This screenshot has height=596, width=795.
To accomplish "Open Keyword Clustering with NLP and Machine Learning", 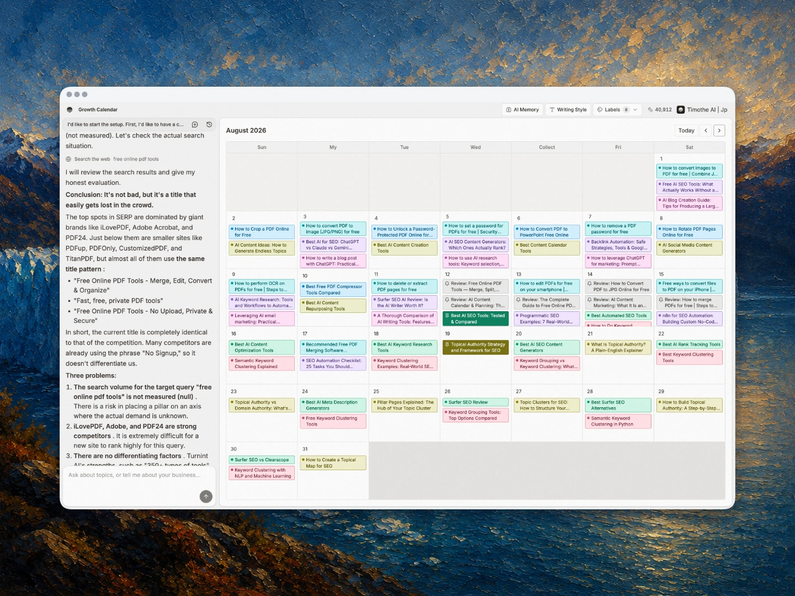I will click(262, 473).
